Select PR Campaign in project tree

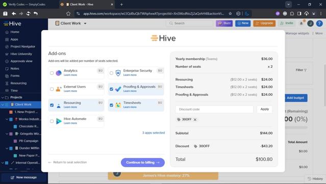(29, 141)
